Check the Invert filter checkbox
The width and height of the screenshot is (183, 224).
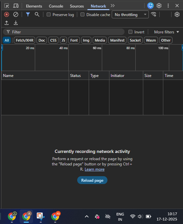(130, 32)
